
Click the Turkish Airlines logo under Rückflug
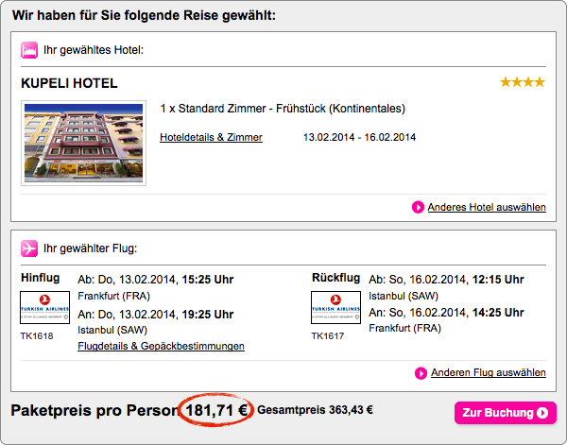pyautogui.click(x=335, y=309)
